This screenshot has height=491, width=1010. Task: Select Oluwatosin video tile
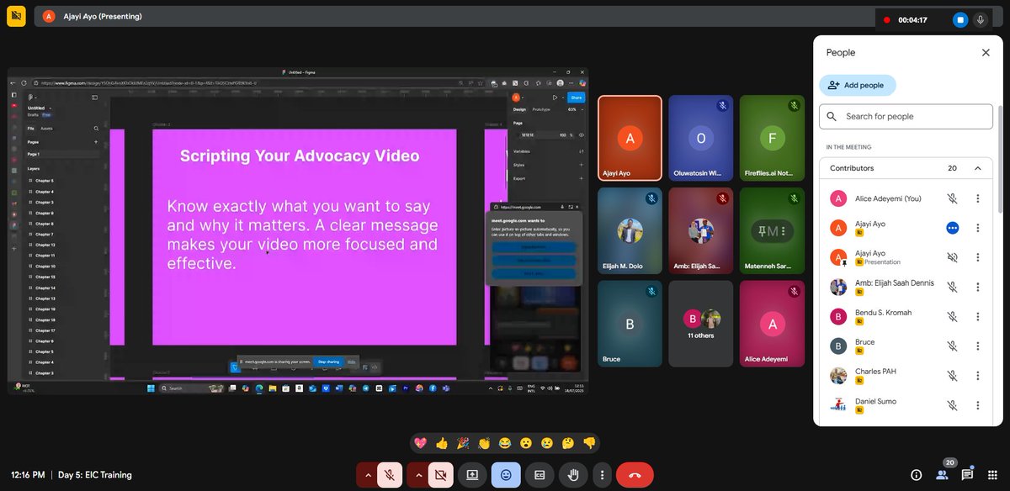tap(700, 139)
